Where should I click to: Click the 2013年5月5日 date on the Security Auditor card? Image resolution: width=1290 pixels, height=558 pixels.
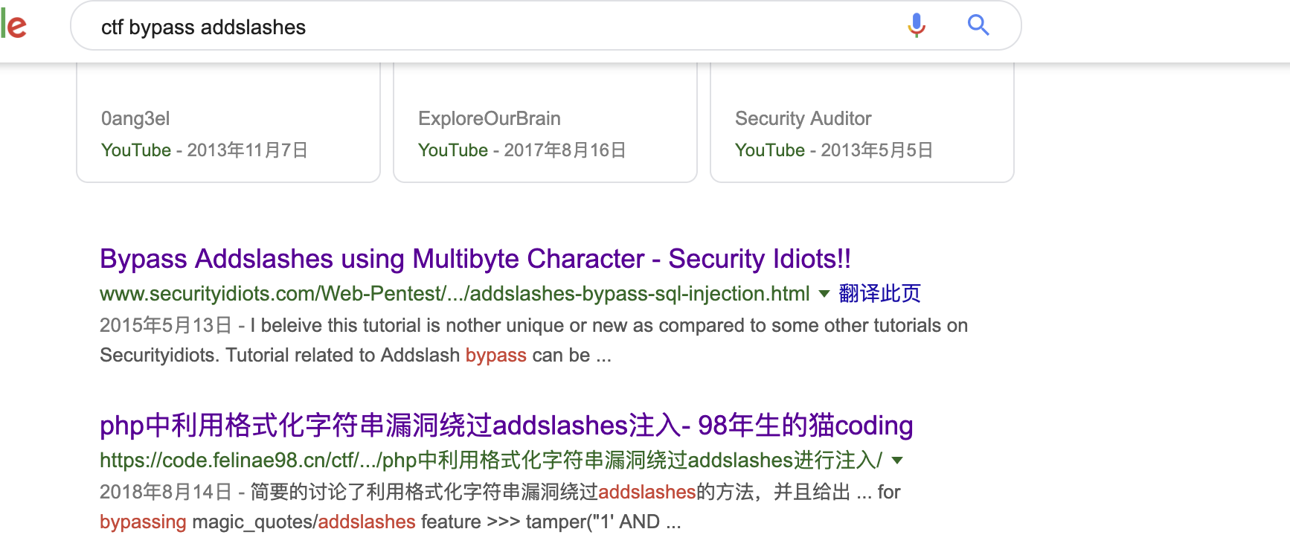[876, 150]
